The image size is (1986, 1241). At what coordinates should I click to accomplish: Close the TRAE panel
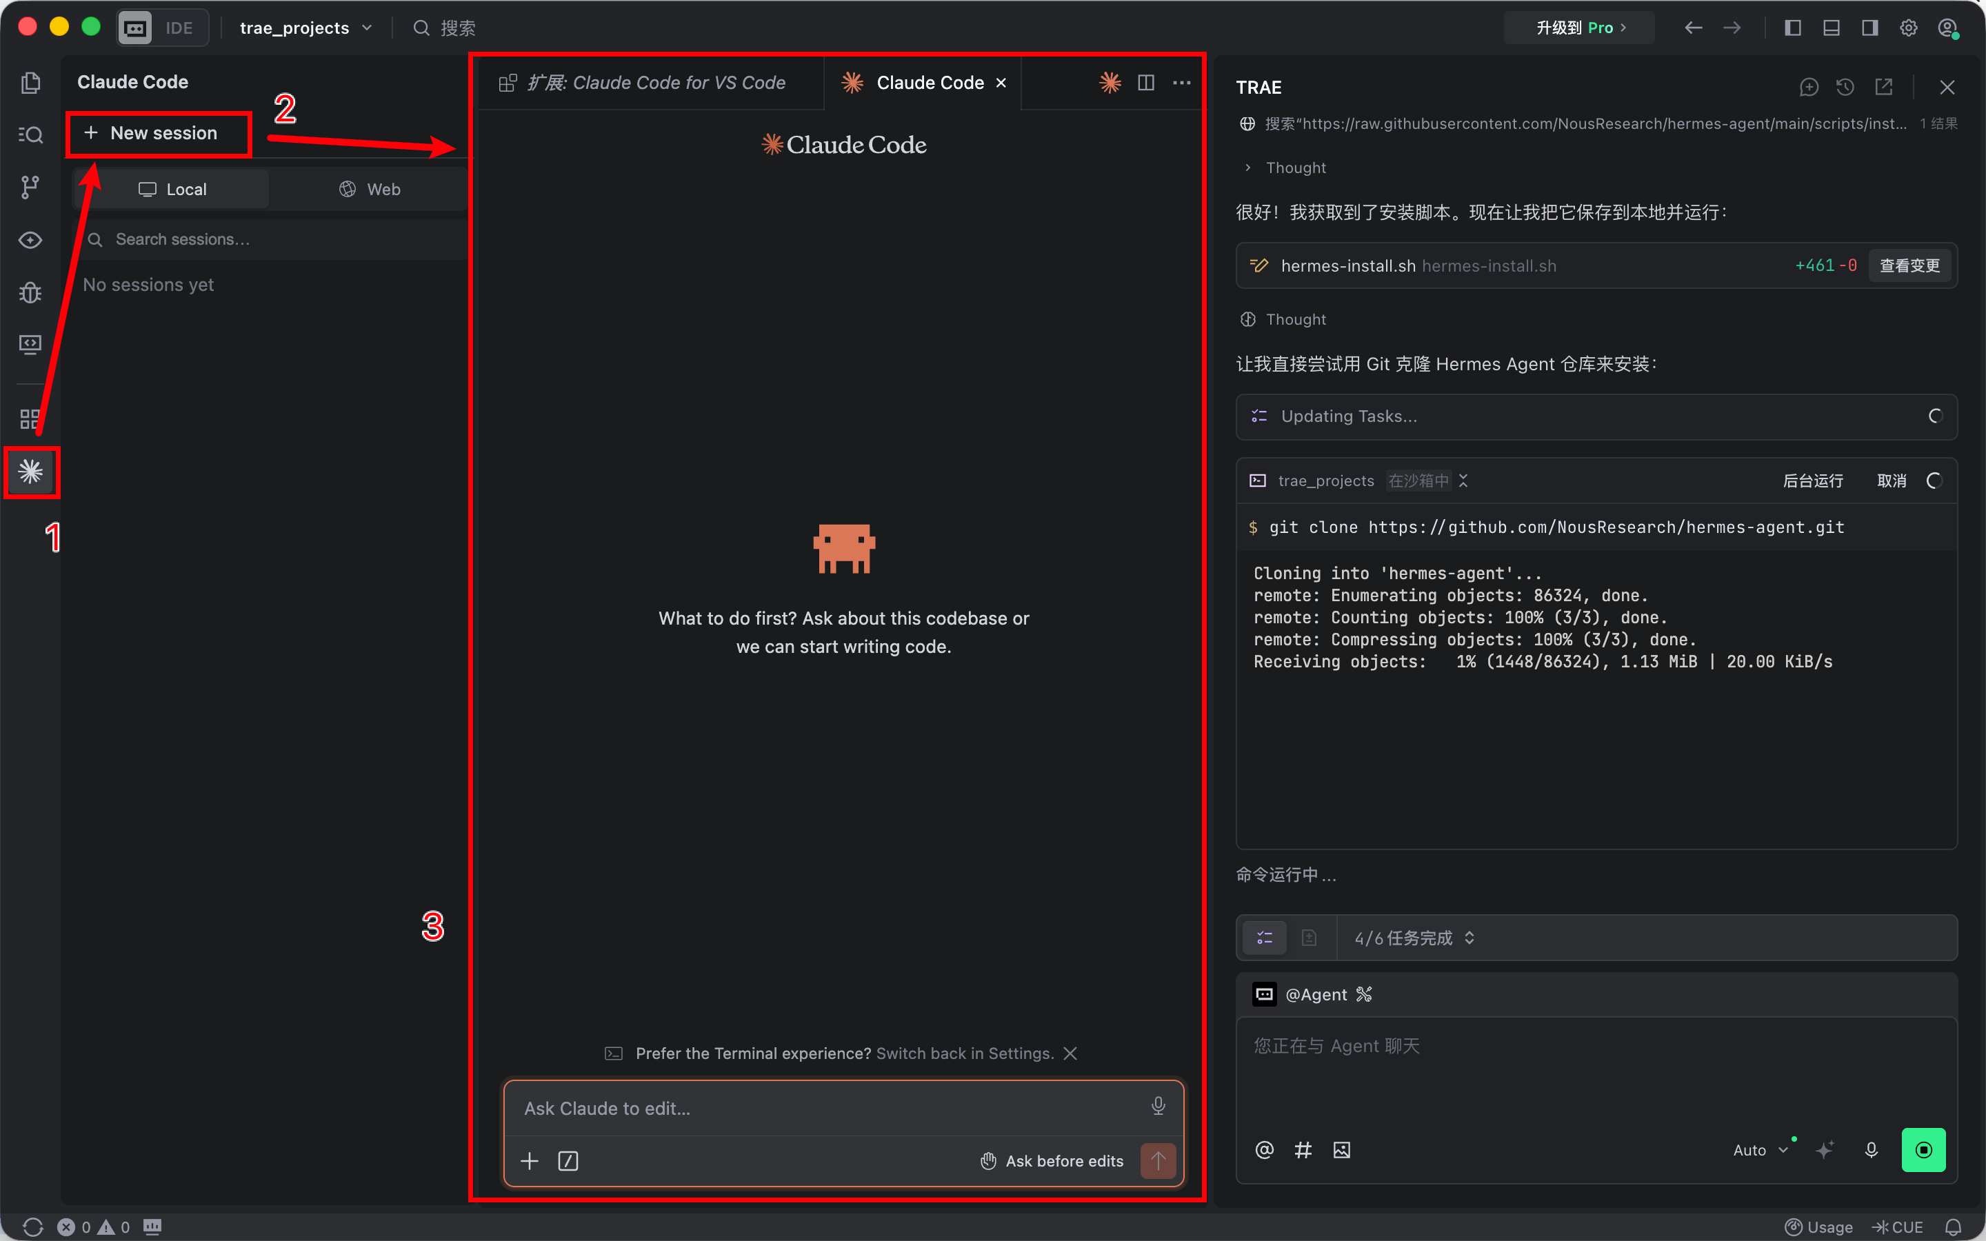(x=1947, y=87)
